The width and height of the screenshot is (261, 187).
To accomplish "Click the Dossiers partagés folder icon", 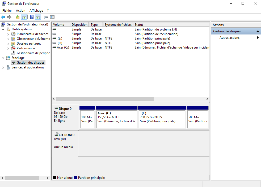I will click(13, 44).
